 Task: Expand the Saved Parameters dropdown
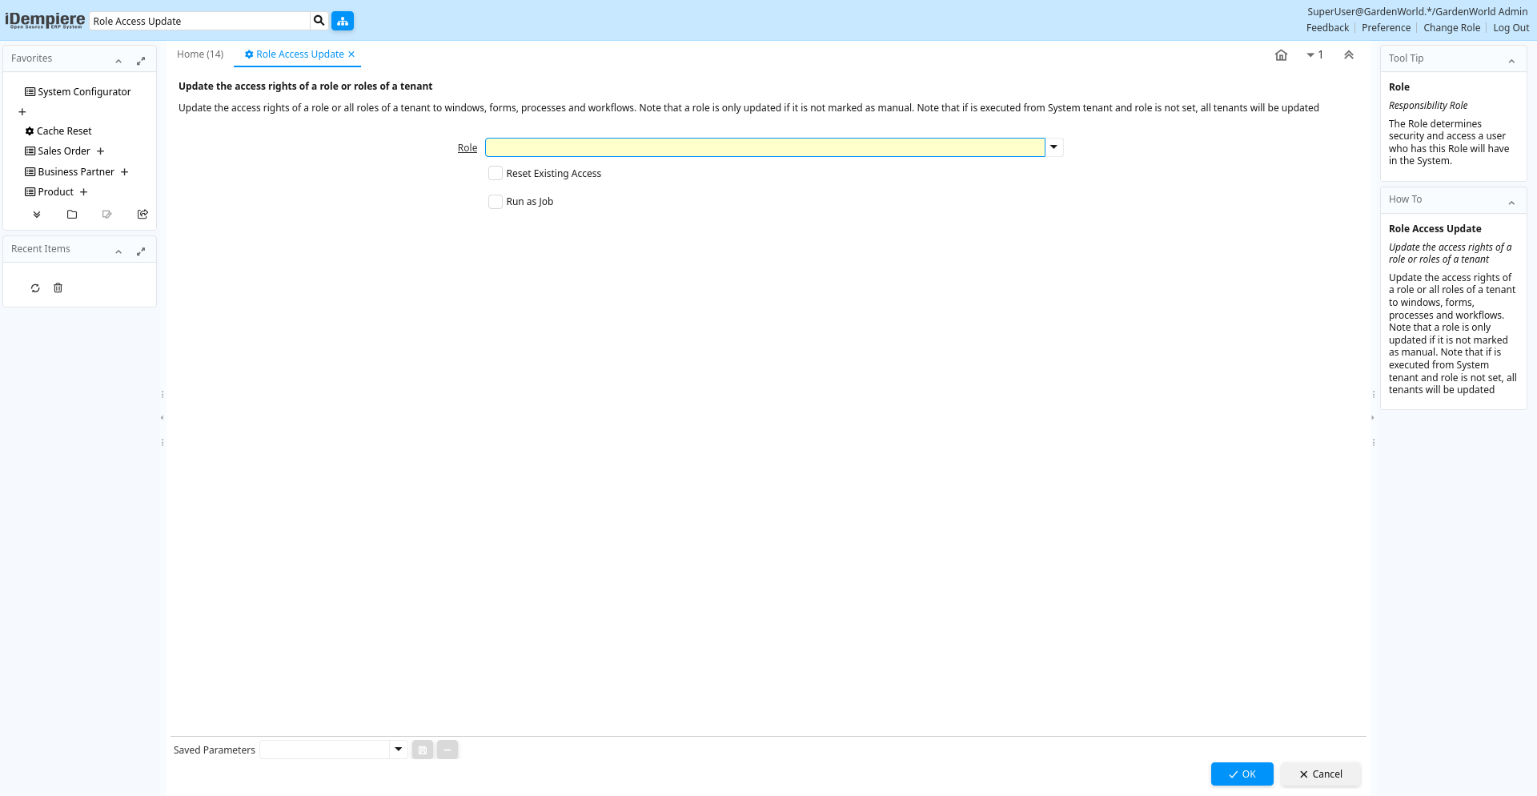point(398,750)
